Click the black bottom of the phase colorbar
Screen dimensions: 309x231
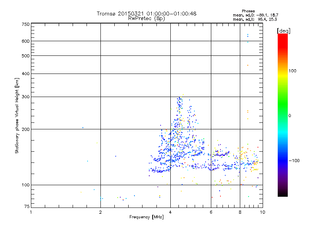(x=283, y=194)
